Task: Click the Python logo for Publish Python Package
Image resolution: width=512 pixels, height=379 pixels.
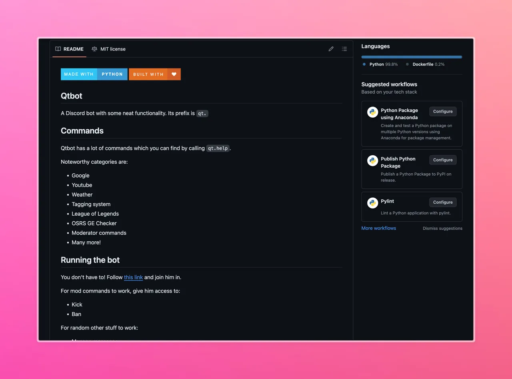Action: tap(373, 160)
